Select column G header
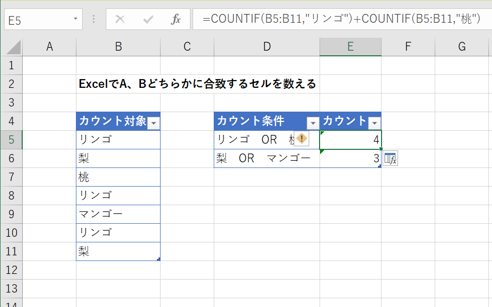Screen dimensions: 492x307 (462, 47)
